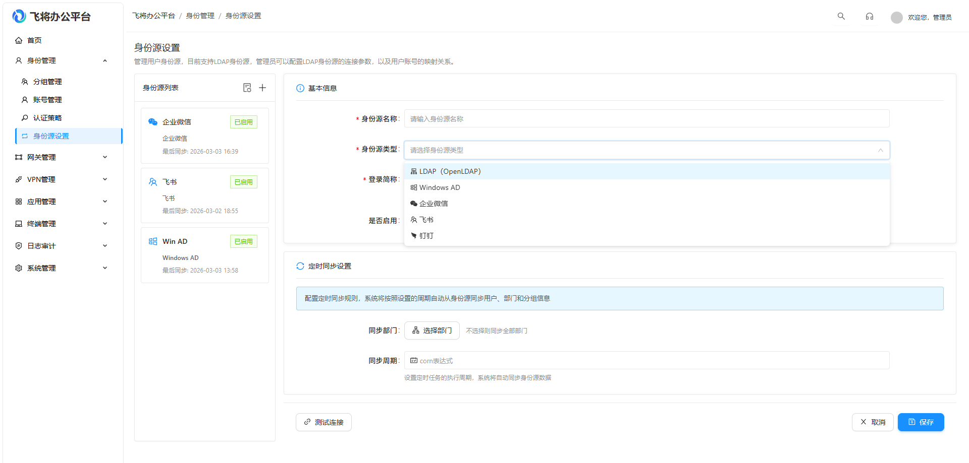Click the headset support icon in the top bar

pos(869,16)
